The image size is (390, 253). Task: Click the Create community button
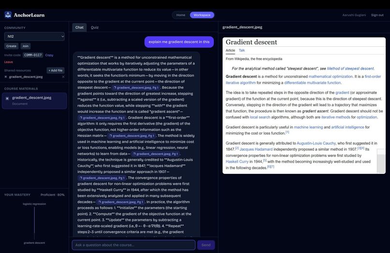[x=11, y=46]
